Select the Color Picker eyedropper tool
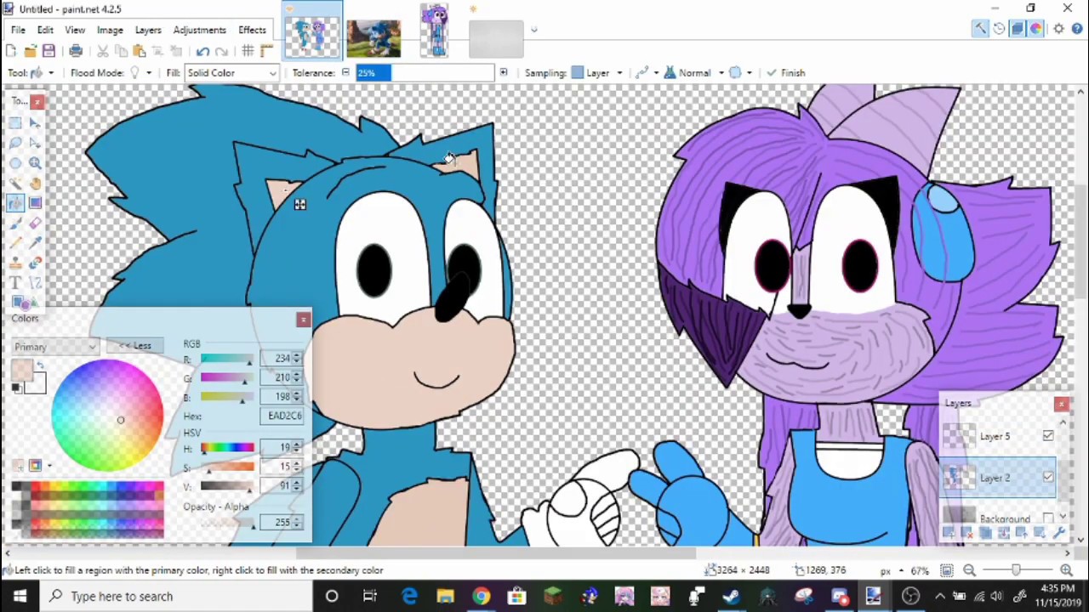The image size is (1089, 612). [x=35, y=243]
